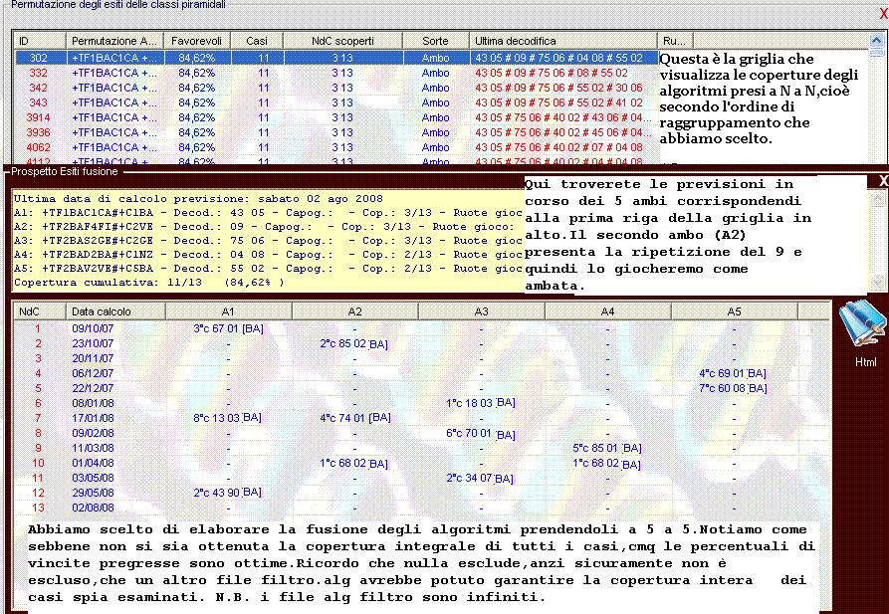Click the Copertura cumulativa line in forecast text
The image size is (889, 614).
tap(149, 283)
